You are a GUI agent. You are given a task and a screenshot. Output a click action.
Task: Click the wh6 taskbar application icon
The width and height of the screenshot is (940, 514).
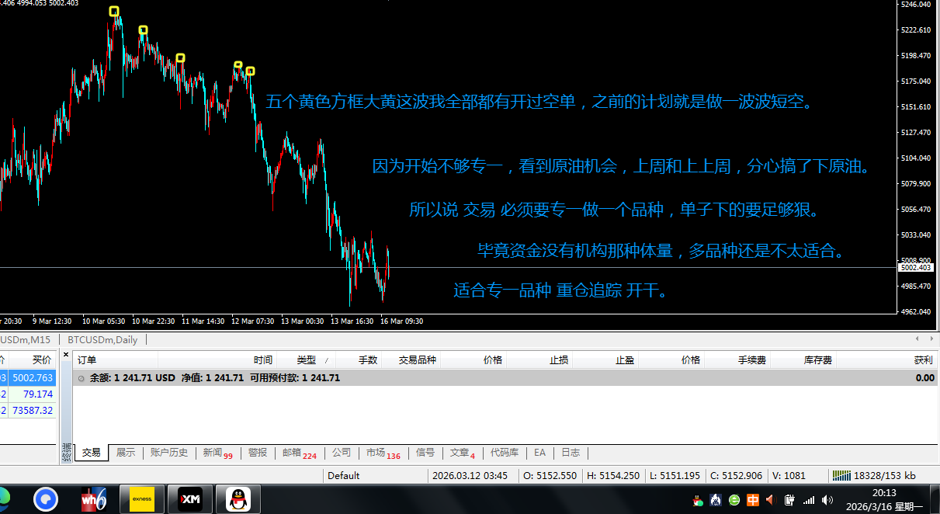94,499
